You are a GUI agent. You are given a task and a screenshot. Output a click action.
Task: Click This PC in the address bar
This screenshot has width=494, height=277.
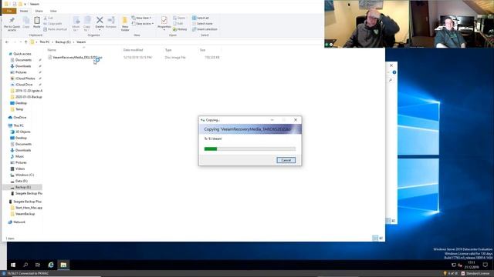45,42
